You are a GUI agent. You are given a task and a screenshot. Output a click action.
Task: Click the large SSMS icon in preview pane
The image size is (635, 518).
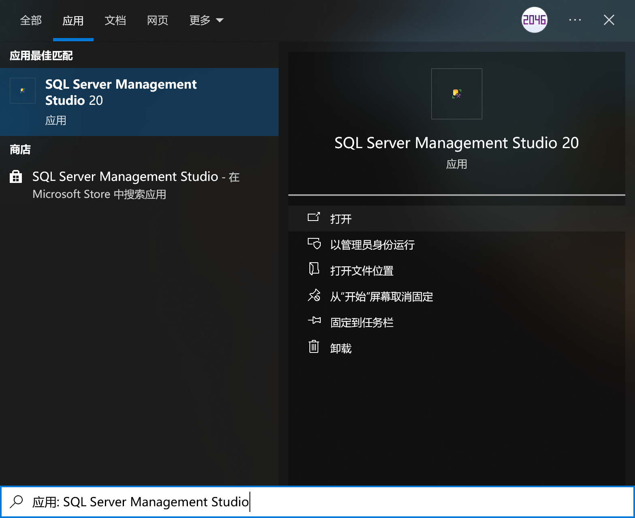(x=456, y=94)
